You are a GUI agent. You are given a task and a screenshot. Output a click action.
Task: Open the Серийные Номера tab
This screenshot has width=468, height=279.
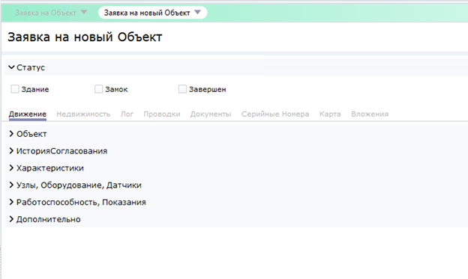coord(275,114)
